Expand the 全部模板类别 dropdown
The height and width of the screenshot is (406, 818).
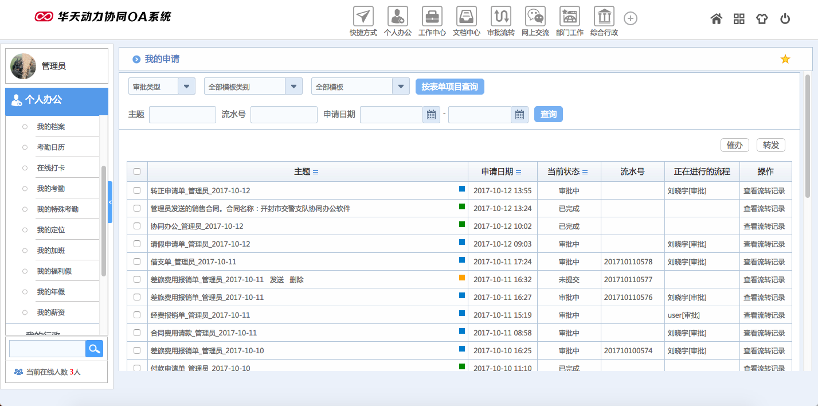(x=293, y=85)
